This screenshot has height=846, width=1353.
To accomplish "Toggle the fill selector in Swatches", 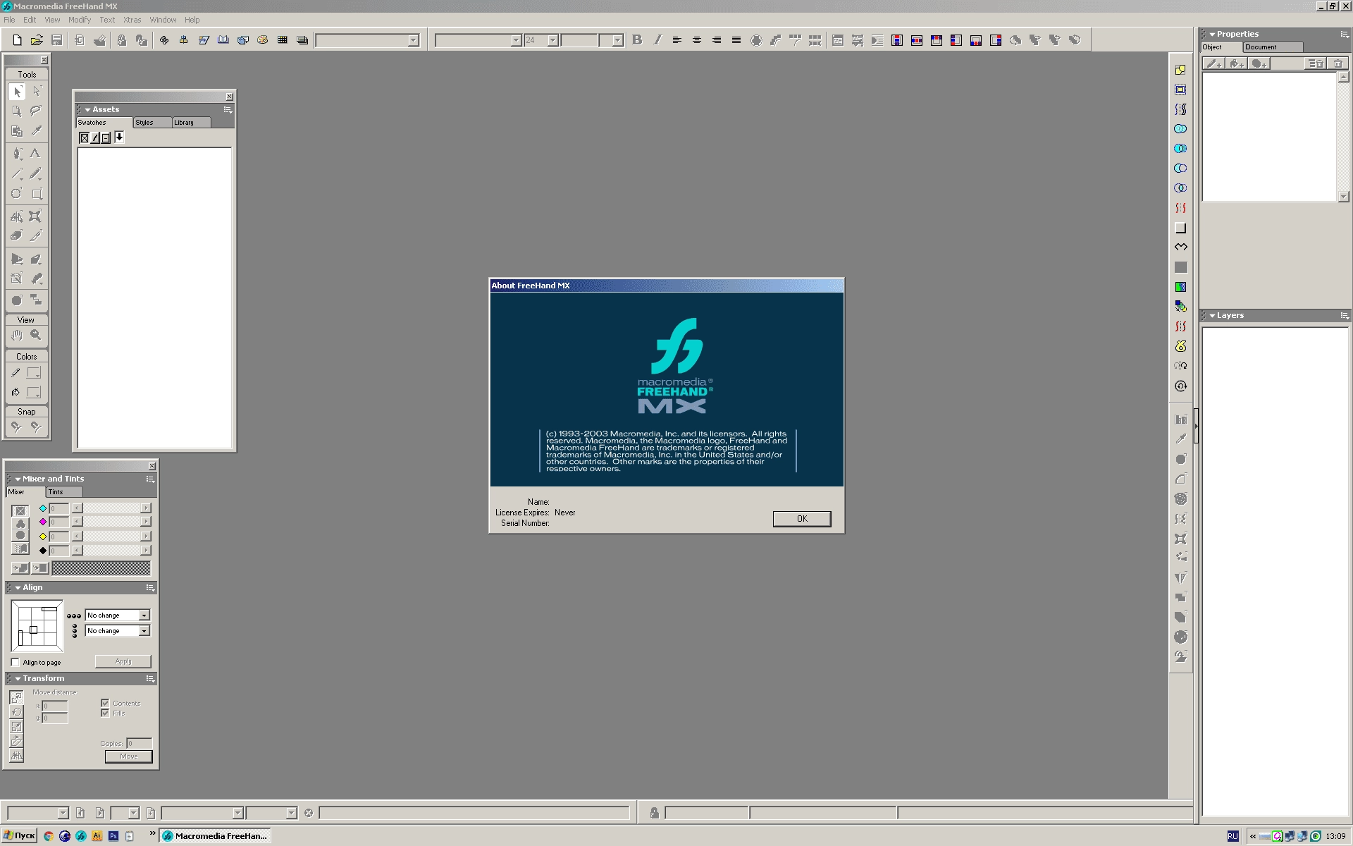I will (x=84, y=137).
